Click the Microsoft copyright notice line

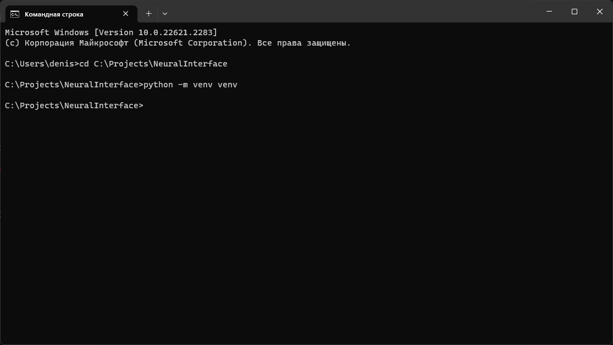coord(176,43)
